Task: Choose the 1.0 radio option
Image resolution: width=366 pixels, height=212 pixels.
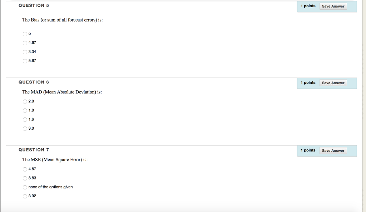Action: 25,110
